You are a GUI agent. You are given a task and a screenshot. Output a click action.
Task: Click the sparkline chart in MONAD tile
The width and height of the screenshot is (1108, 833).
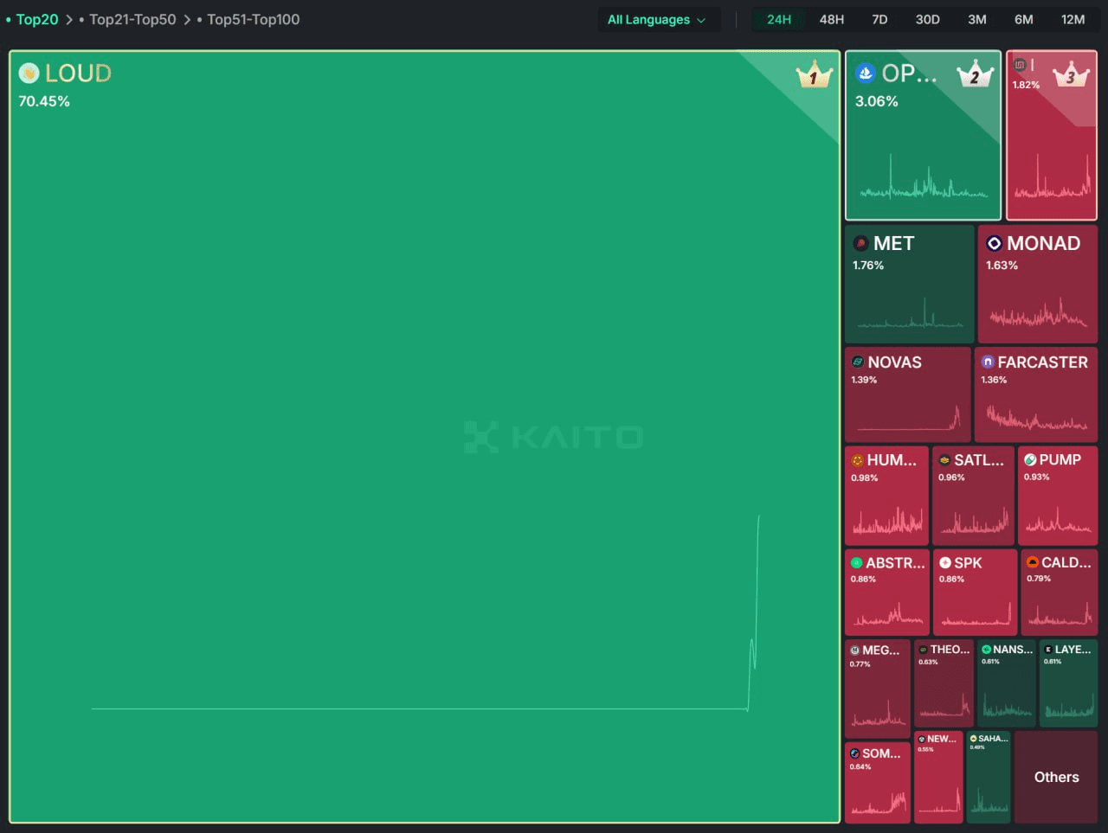click(1038, 313)
